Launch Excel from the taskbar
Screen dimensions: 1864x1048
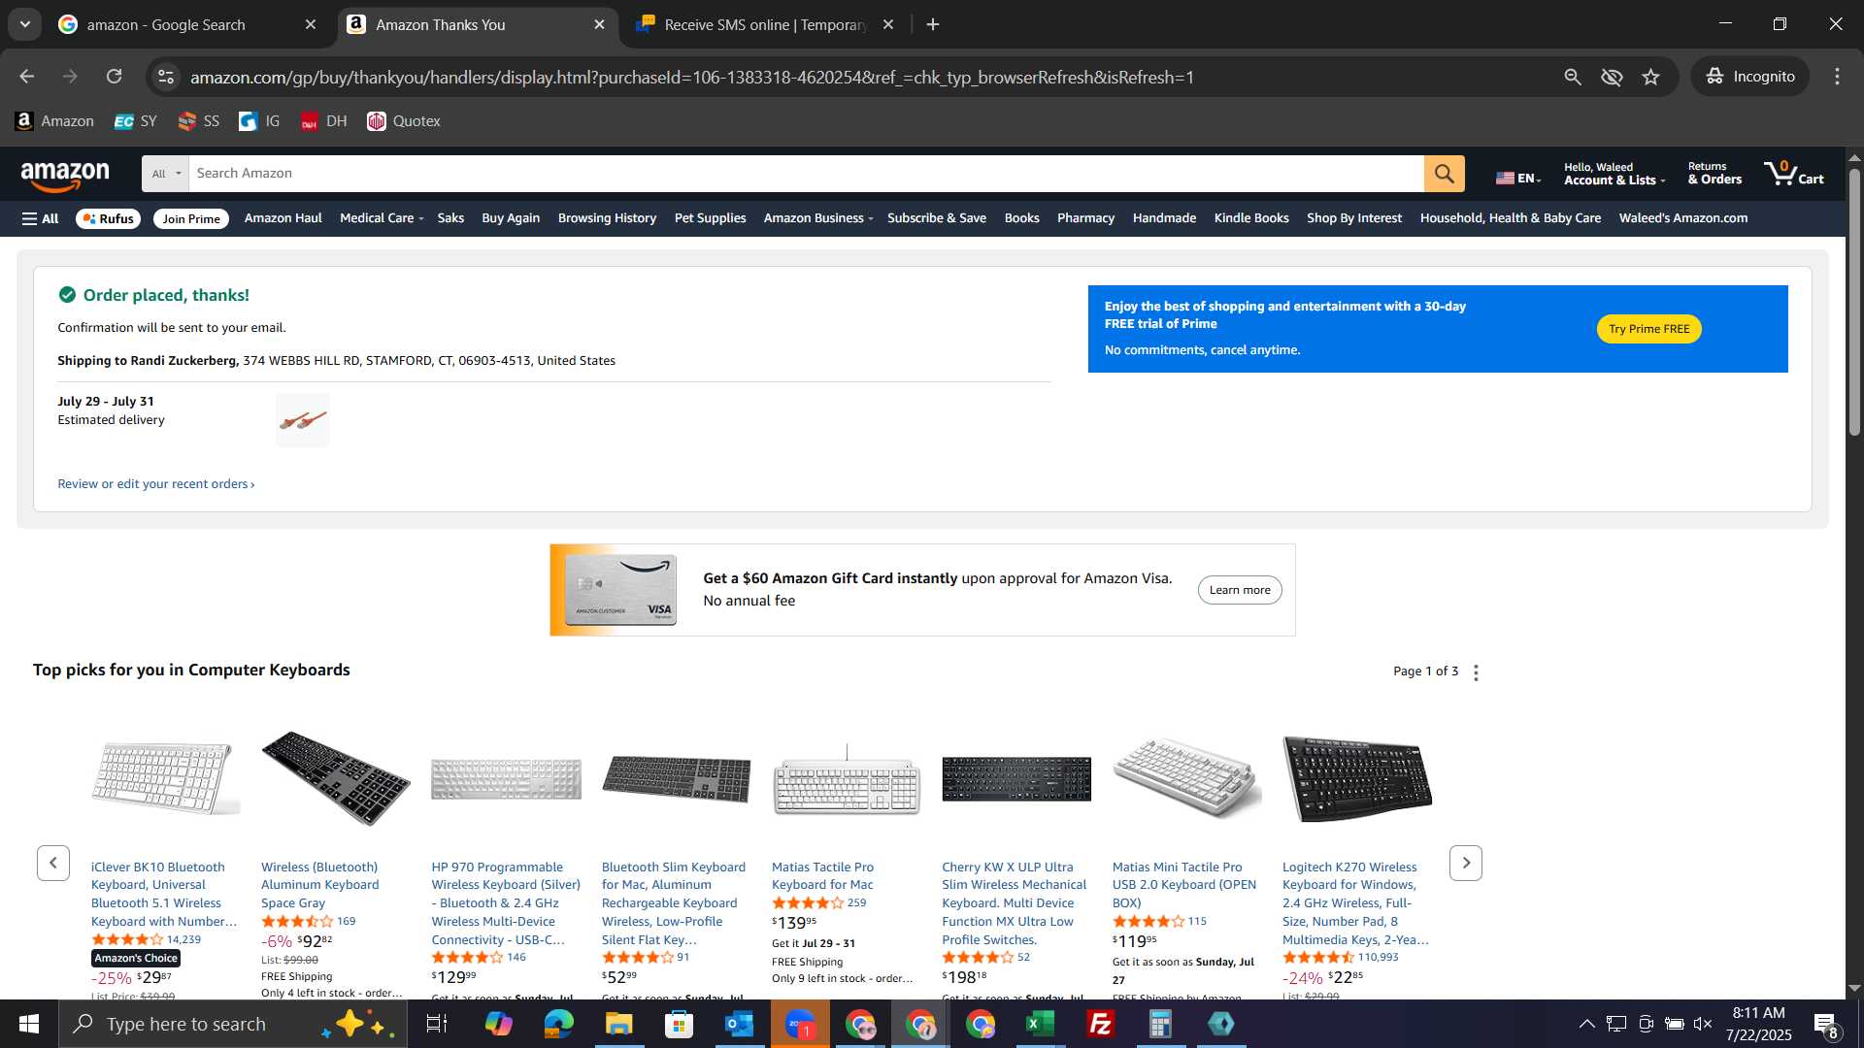click(x=1040, y=1024)
